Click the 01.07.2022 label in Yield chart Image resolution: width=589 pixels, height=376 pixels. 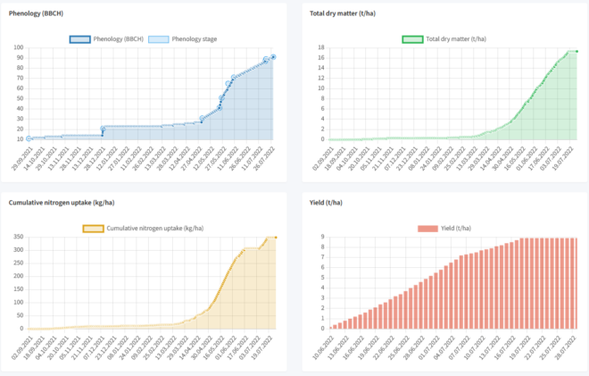[x=427, y=348]
